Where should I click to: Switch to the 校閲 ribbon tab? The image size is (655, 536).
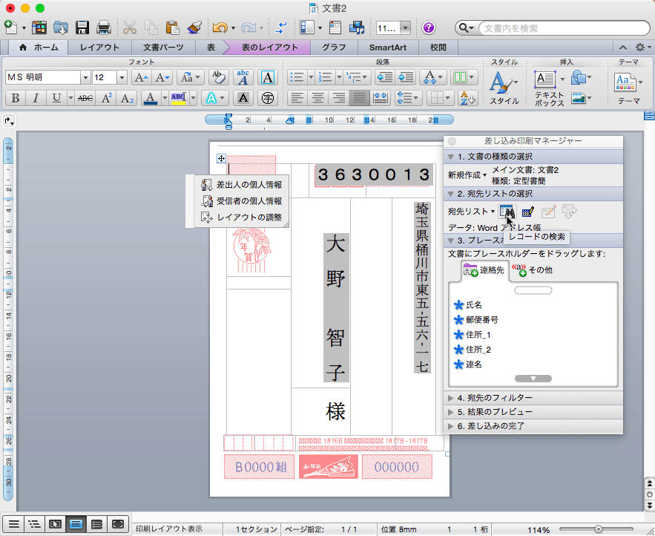pyautogui.click(x=438, y=48)
